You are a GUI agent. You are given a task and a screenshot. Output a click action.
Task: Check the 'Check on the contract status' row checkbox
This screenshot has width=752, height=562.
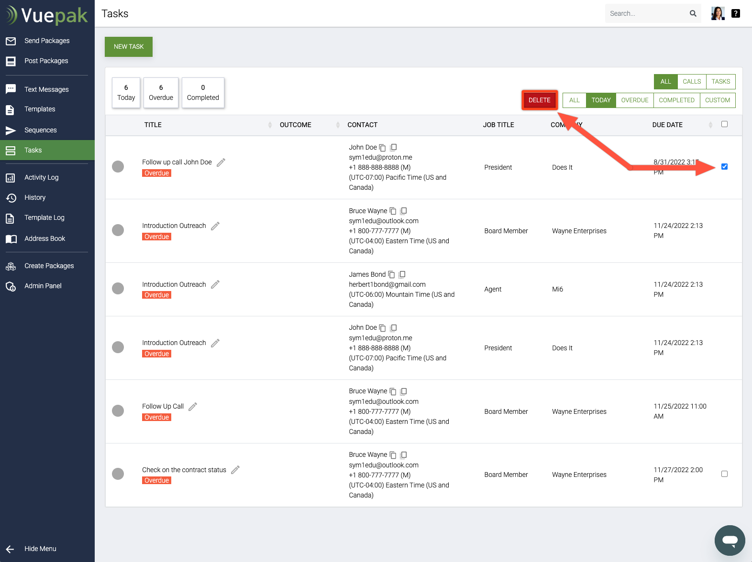click(x=724, y=474)
